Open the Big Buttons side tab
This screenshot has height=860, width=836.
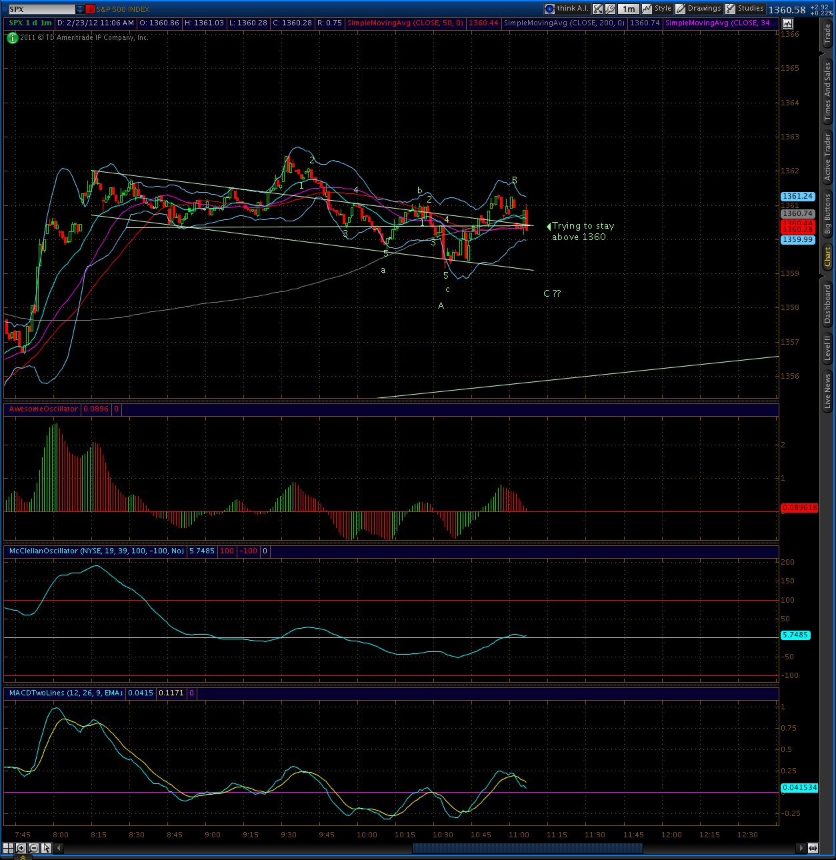pos(827,215)
